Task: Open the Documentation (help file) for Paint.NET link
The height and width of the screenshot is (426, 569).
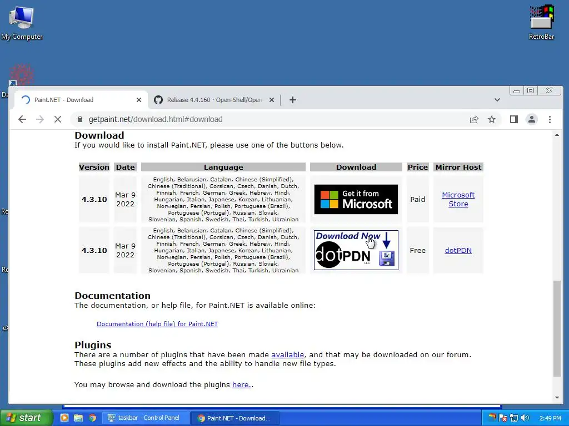Action: [x=157, y=324]
